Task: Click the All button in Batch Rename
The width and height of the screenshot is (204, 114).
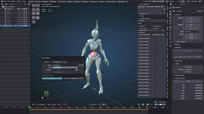Action: tap(57, 62)
